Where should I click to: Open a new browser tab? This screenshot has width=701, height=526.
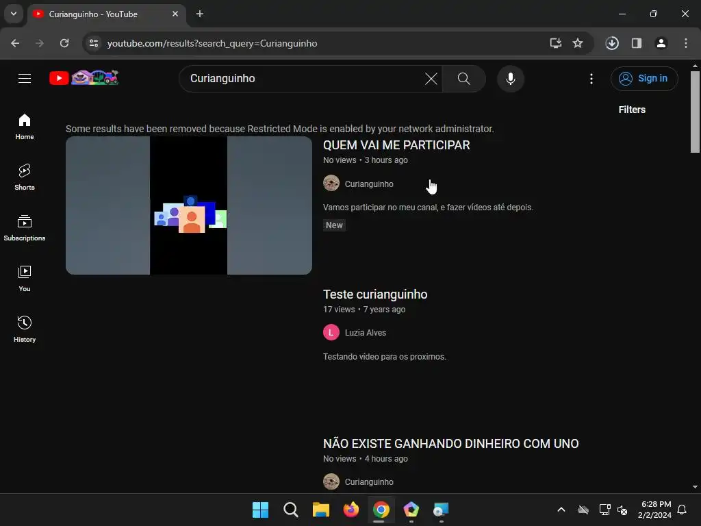pyautogui.click(x=200, y=14)
